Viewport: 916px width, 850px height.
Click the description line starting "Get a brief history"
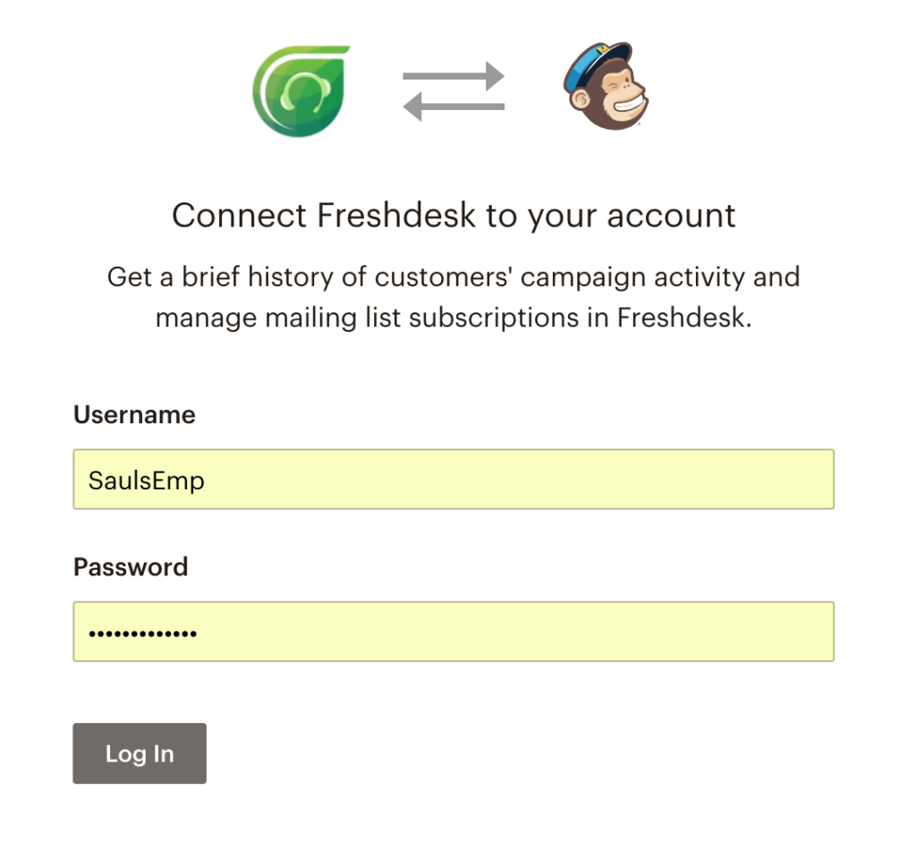pos(454,277)
